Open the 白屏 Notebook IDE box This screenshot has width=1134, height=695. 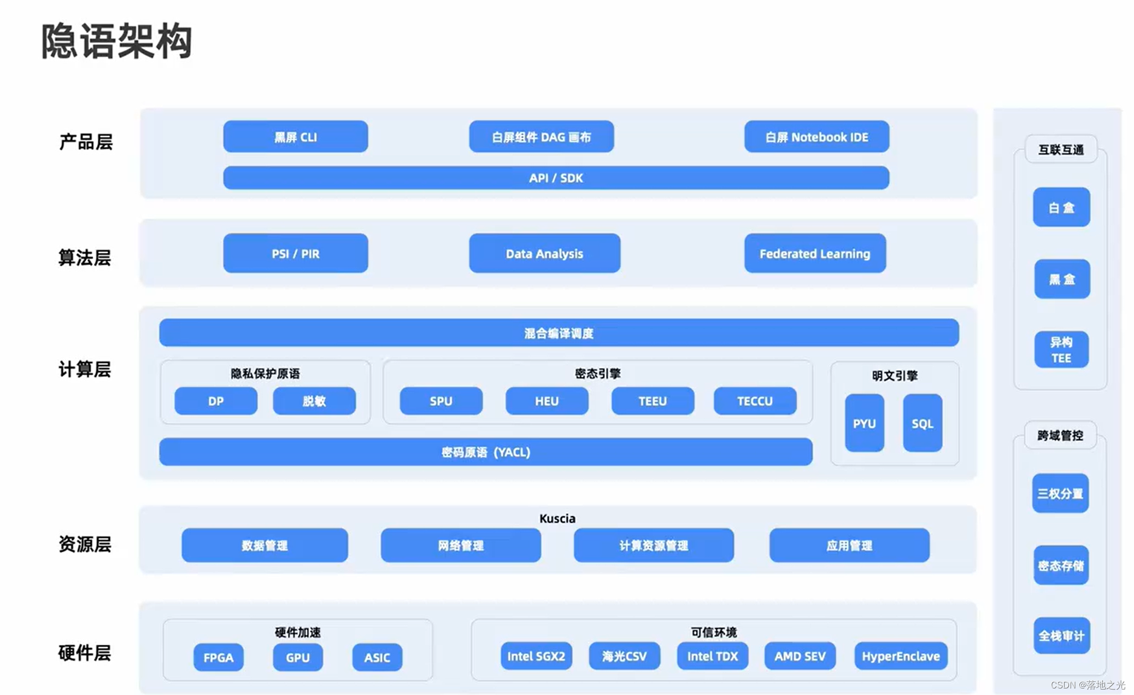816,137
